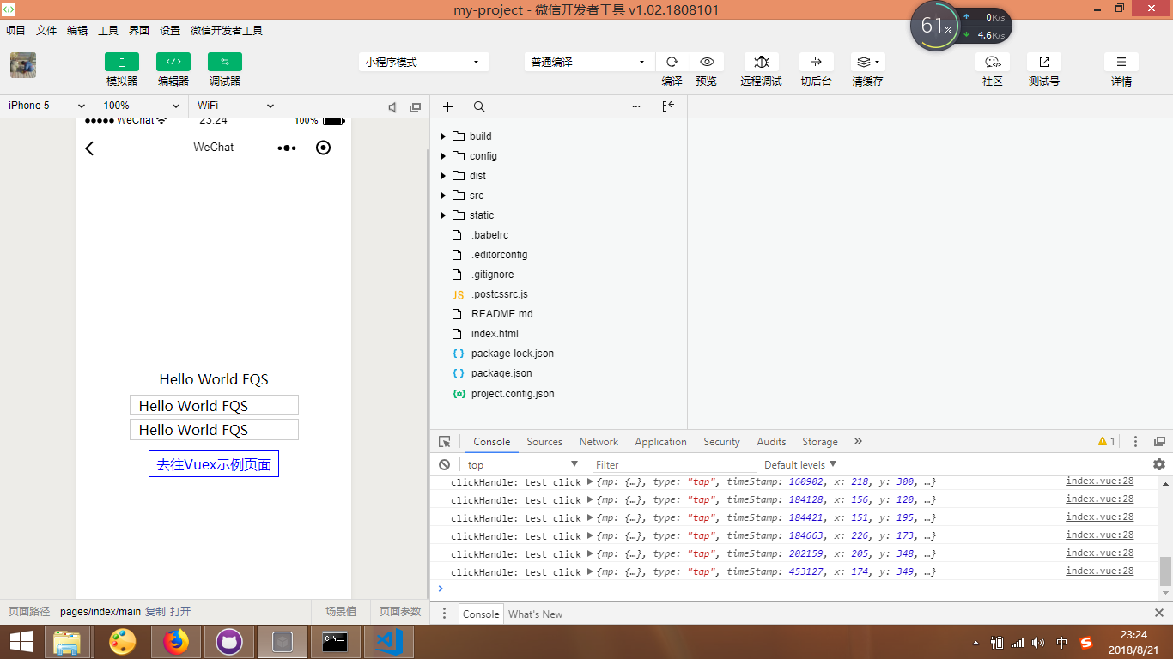
Task: Toggle the Debugger (调试器) panel button
Action: (x=225, y=62)
